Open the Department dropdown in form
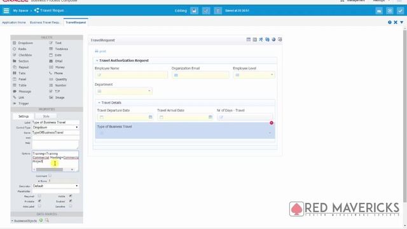Image resolution: width=407 pixels, height=229 pixels. (x=123, y=91)
